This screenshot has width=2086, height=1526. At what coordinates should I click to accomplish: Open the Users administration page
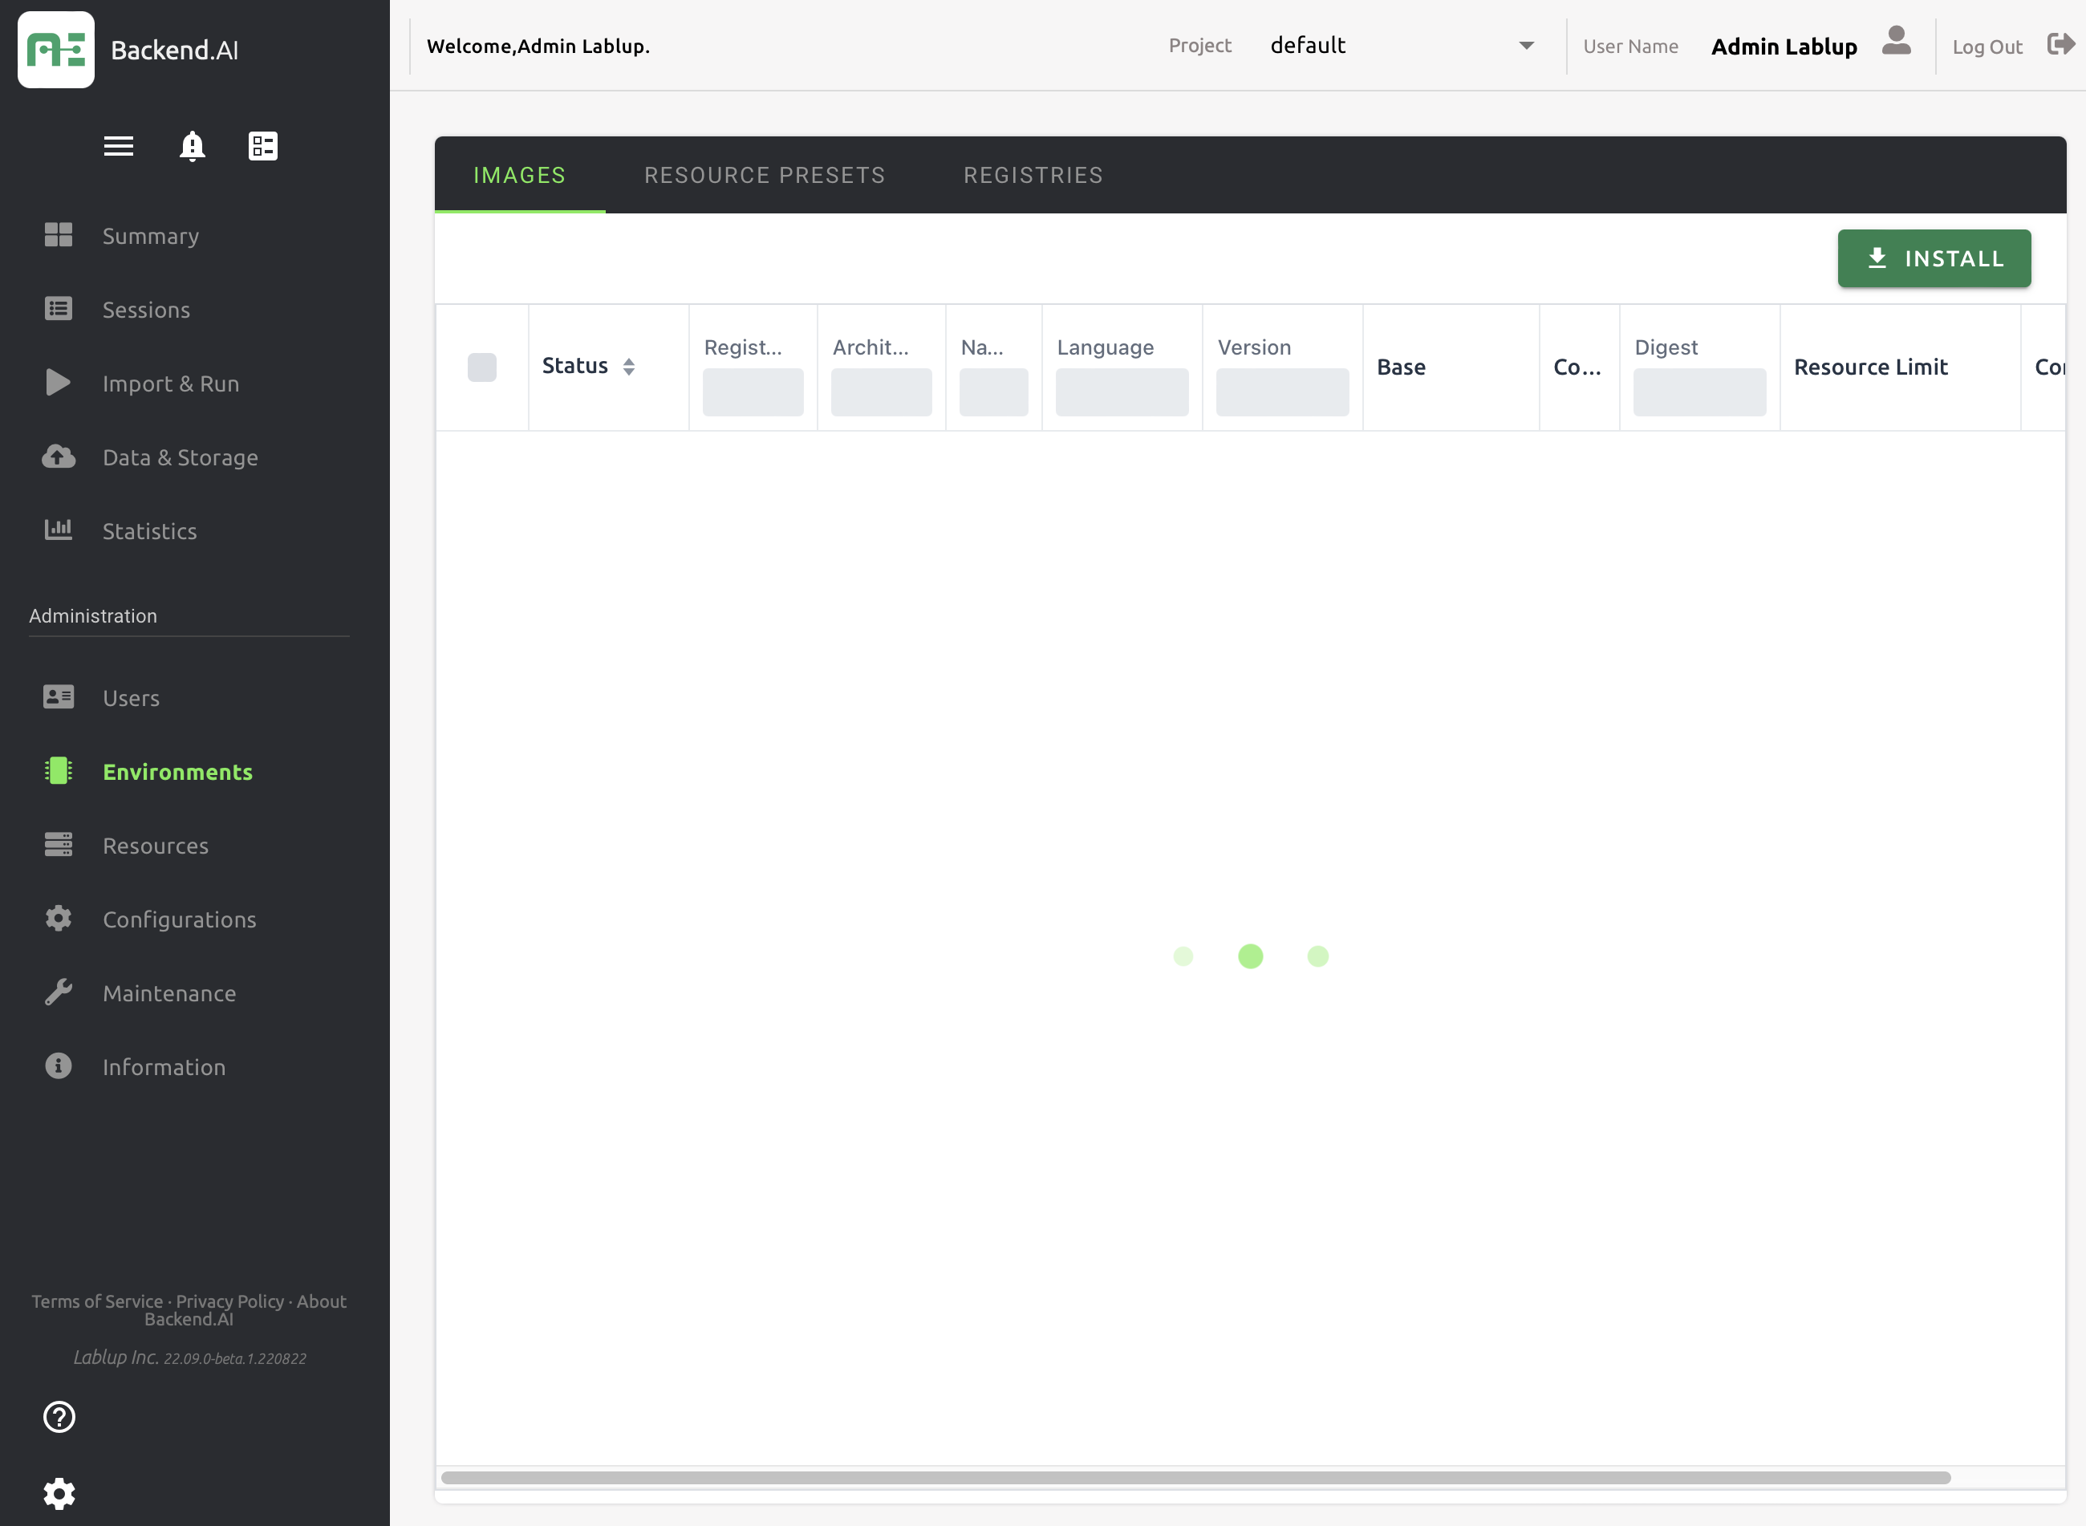[x=130, y=698]
